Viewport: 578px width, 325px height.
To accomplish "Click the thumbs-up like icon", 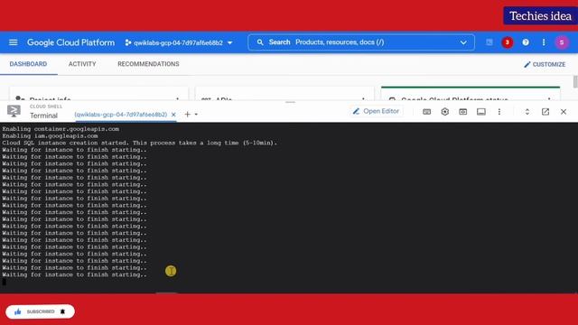I will [18, 311].
